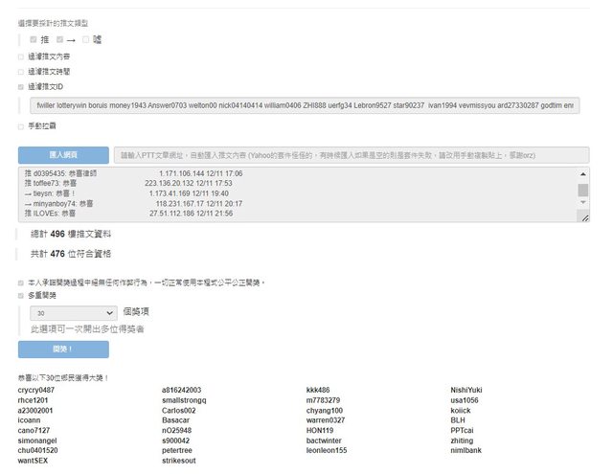Image resolution: width=613 pixels, height=474 pixels.
Task: Click winner name NishiYuki
Action: point(466,391)
